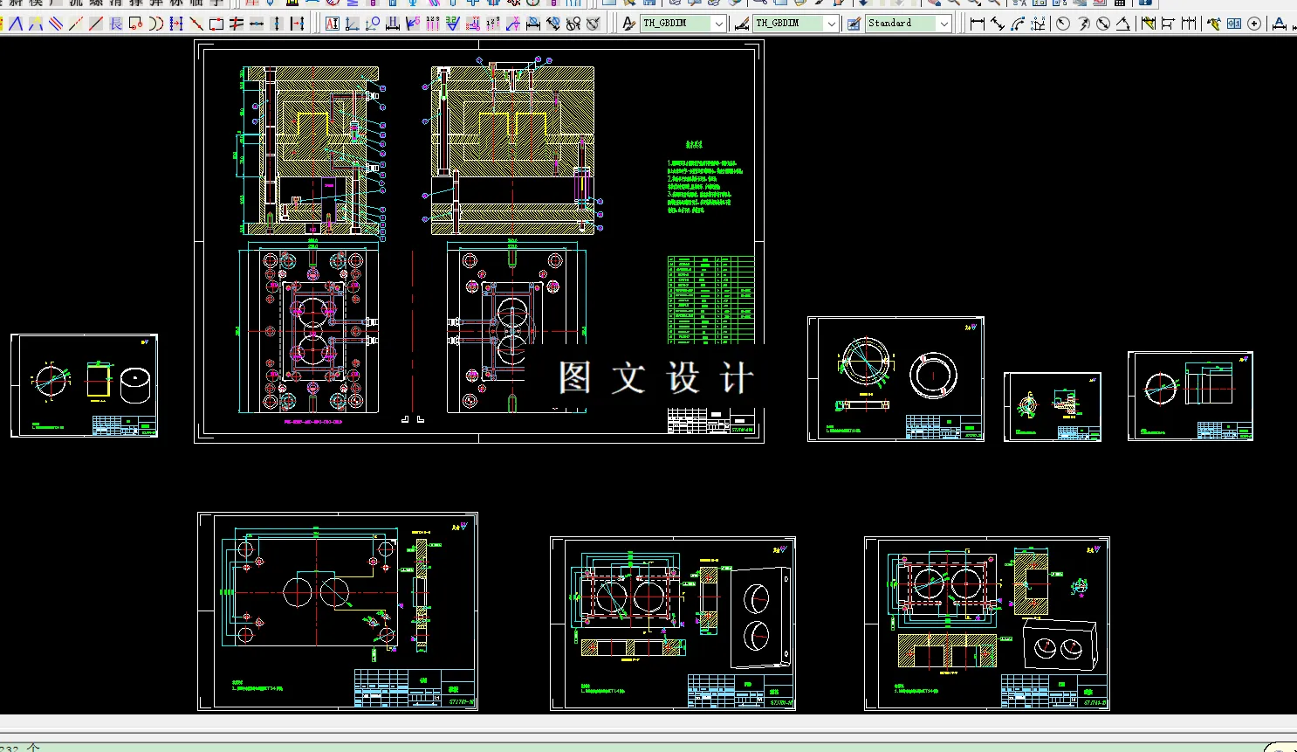Select the Linear dimension tool
The image size is (1297, 752).
point(977,24)
